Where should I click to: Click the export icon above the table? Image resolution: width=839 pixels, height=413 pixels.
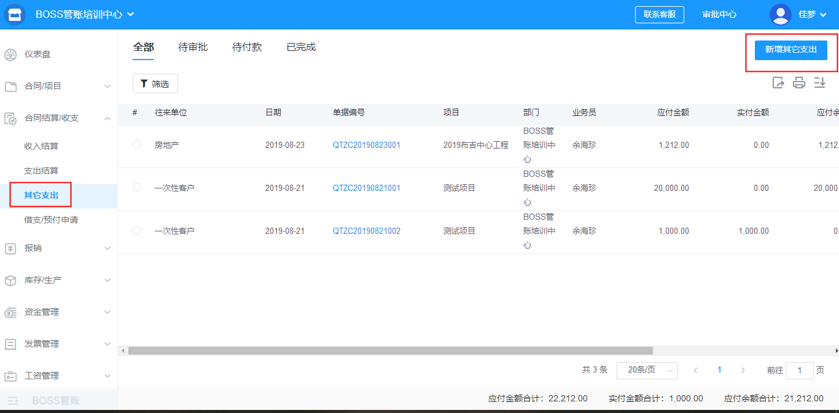click(778, 83)
